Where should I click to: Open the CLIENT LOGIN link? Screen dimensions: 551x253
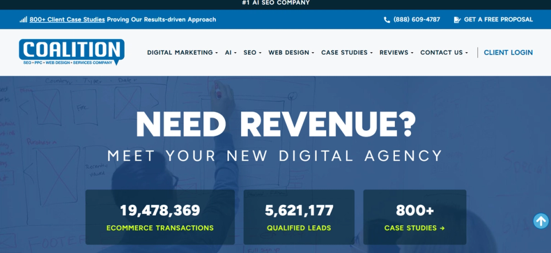[508, 52]
